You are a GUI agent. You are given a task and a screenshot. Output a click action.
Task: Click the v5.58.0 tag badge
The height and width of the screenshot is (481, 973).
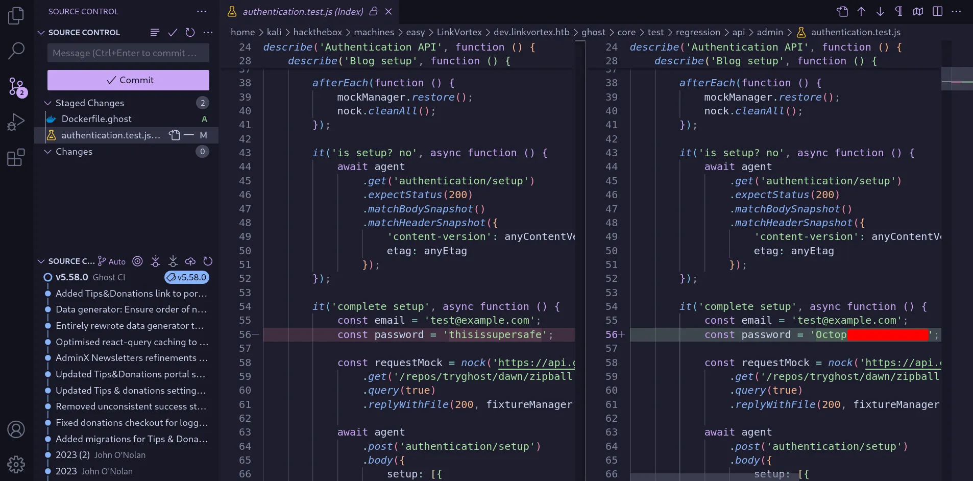[x=187, y=277]
